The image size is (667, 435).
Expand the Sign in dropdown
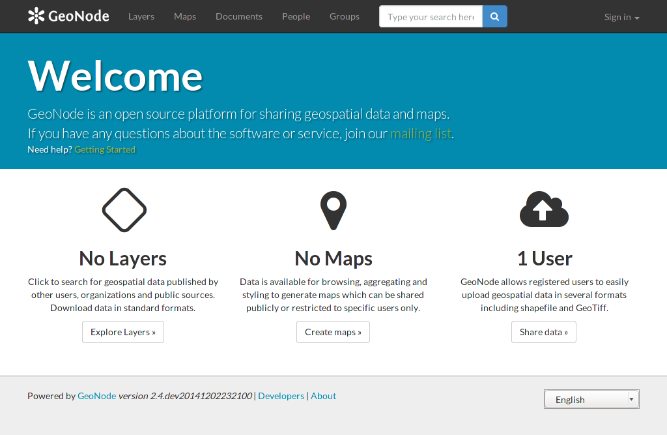622,17
